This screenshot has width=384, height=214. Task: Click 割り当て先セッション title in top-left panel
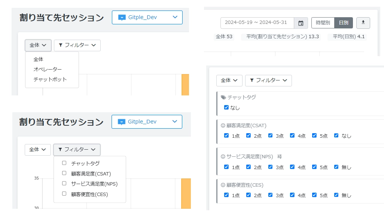tap(62, 18)
